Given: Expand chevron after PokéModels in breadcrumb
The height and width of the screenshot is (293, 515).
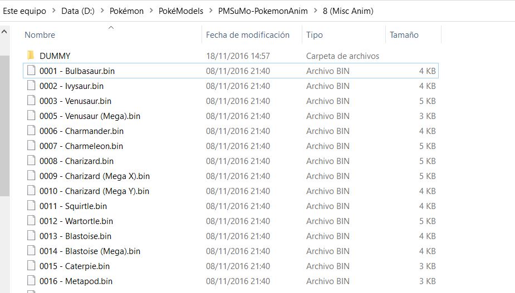Looking at the screenshot, I should pyautogui.click(x=210, y=11).
